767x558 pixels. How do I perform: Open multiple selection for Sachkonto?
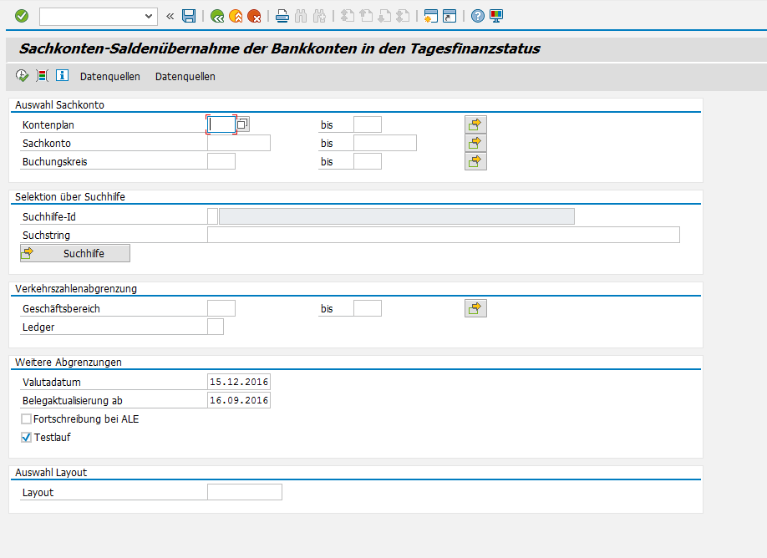point(475,143)
